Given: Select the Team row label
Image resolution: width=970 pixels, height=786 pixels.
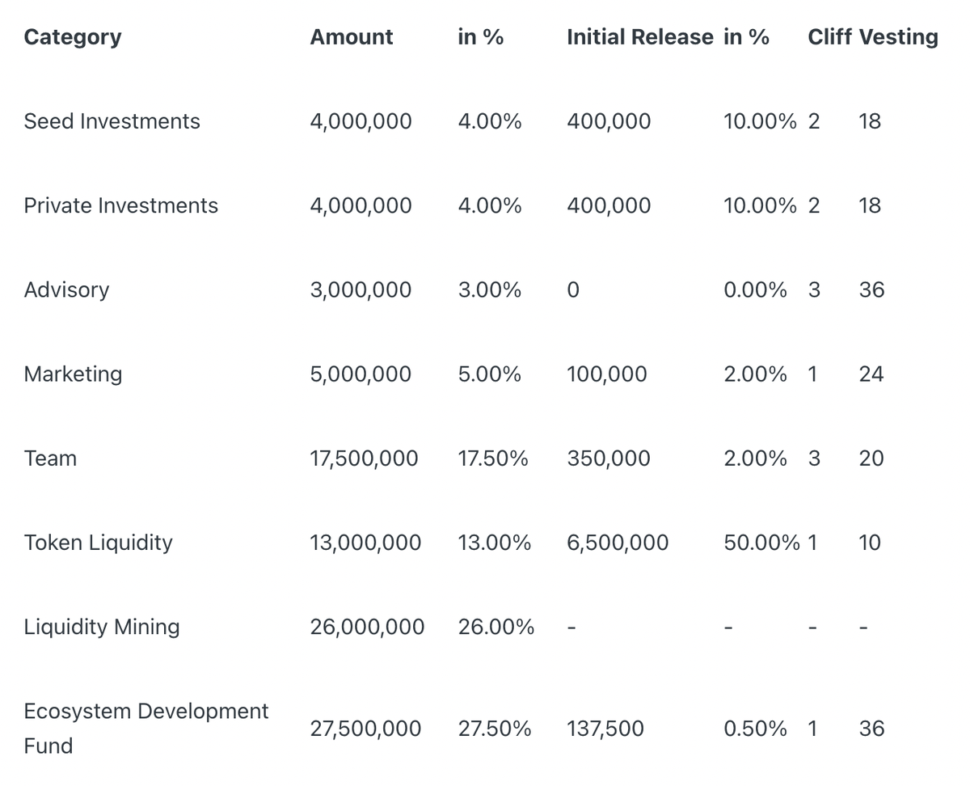Looking at the screenshot, I should [50, 458].
